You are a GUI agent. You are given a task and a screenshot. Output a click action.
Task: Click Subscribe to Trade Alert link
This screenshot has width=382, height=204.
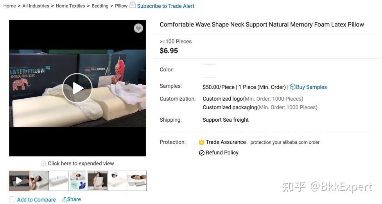[x=166, y=6]
